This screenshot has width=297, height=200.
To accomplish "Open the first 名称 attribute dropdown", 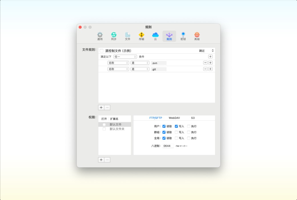I will pos(118,63).
